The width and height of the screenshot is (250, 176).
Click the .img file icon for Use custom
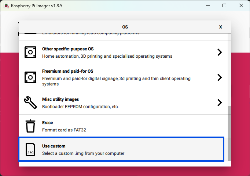(30, 149)
